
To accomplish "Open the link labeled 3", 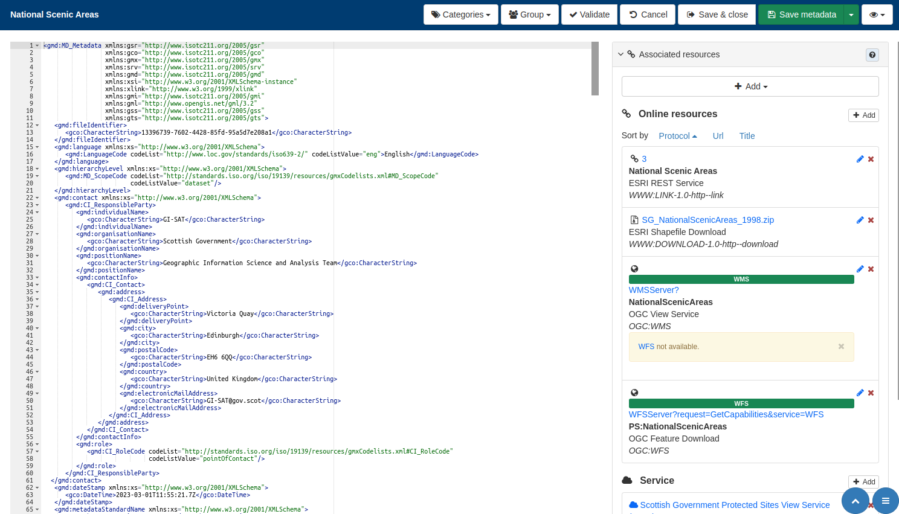I will [x=644, y=159].
